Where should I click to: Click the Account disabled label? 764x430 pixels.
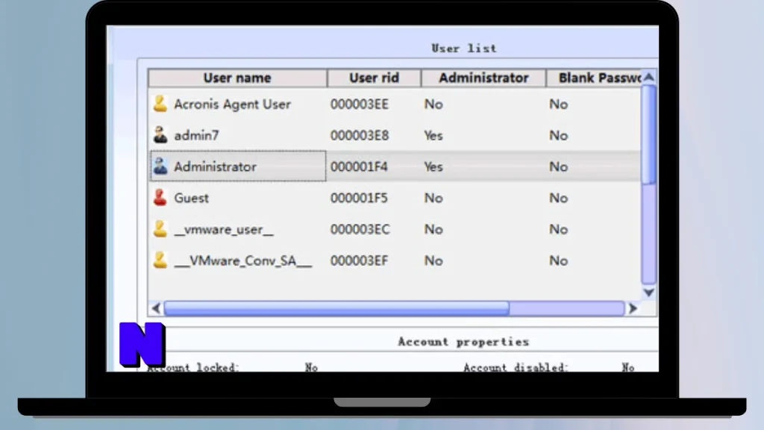(516, 367)
